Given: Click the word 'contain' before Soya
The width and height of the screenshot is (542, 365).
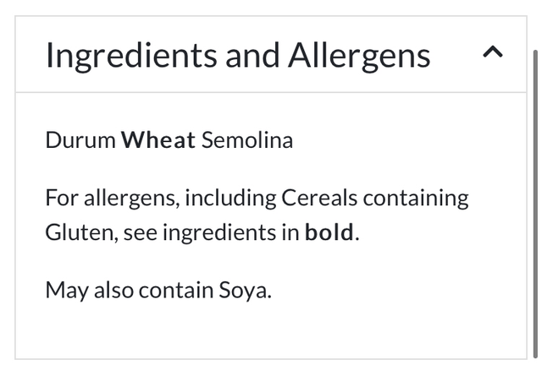Looking at the screenshot, I should pos(178,291).
